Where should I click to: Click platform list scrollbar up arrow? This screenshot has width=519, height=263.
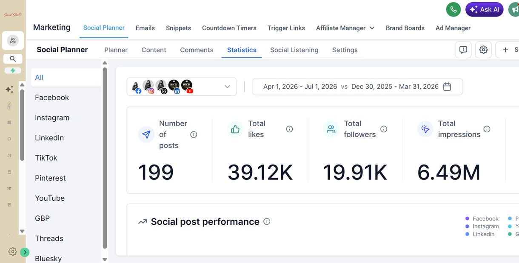(105, 63)
